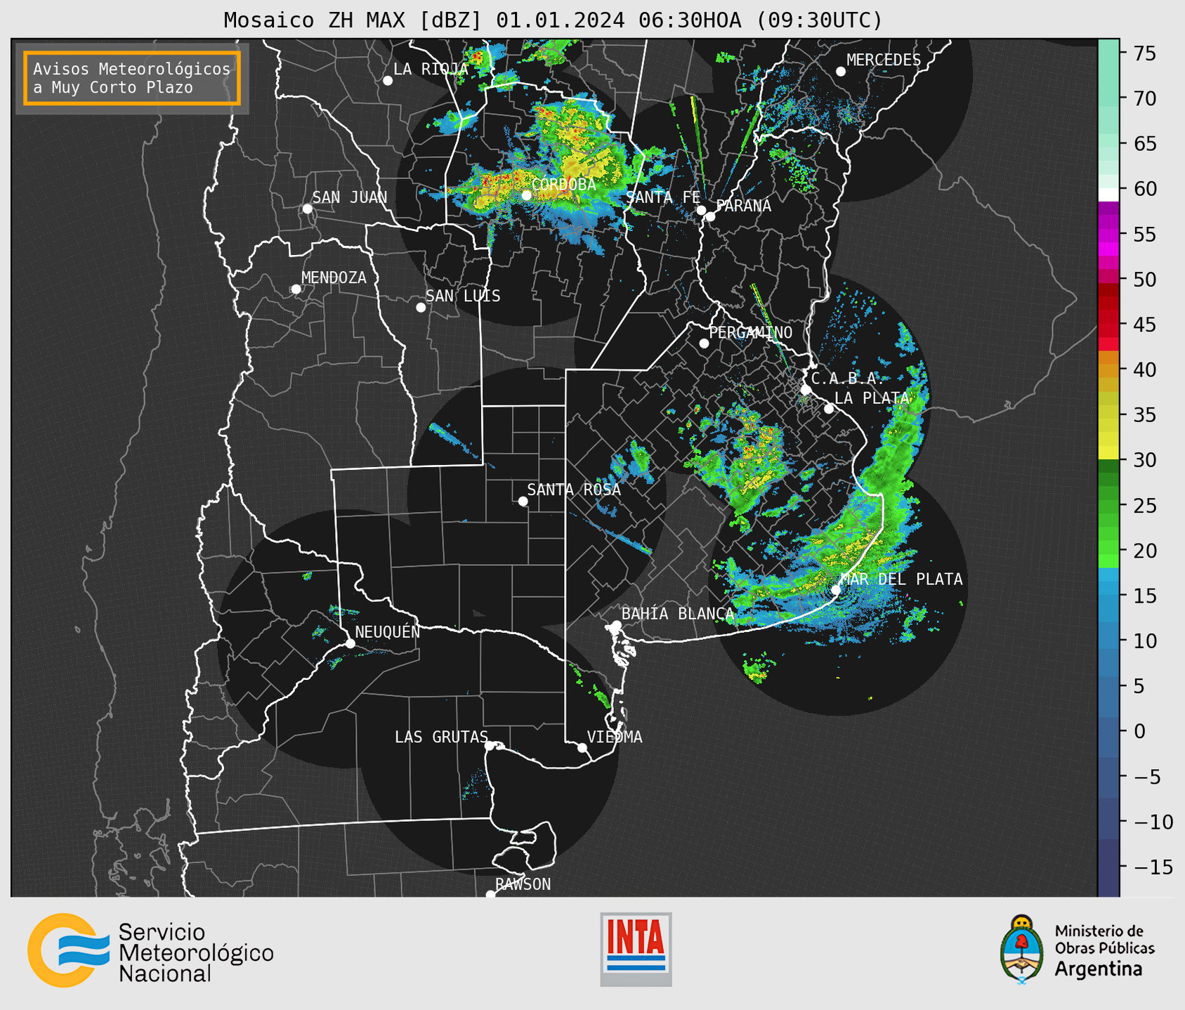Click the 60 dBZ white band on scale
Viewport: 1185px width, 1010px height.
pyautogui.click(x=1108, y=195)
